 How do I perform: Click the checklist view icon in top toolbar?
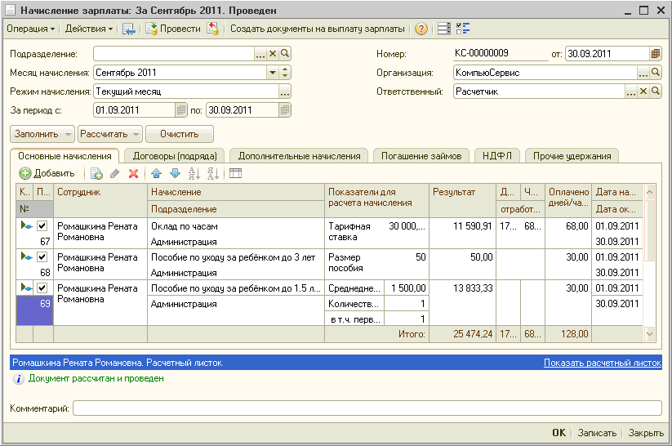coord(463,29)
